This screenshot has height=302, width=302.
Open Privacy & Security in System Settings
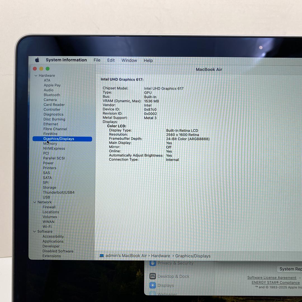(x=175, y=263)
